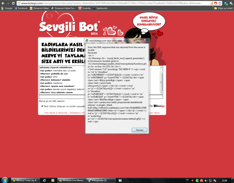Open the Facebook bookmark
This screenshot has width=234, height=183.
click(21, 8)
